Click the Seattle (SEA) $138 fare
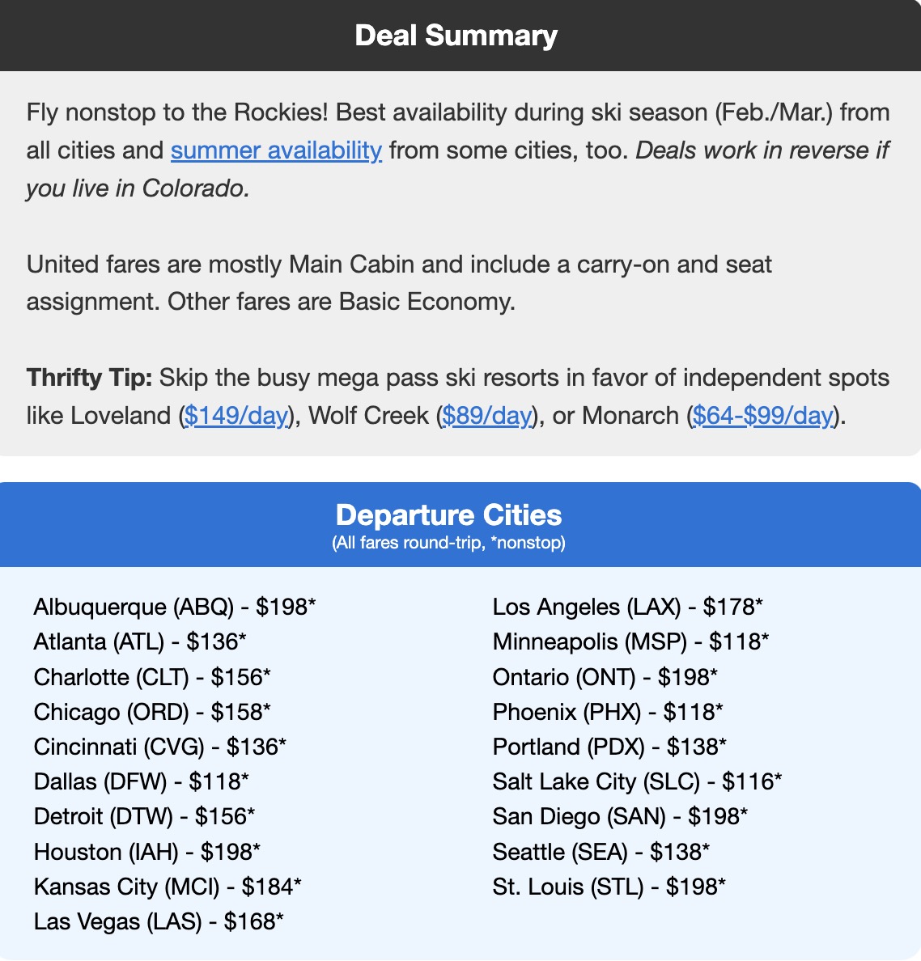The width and height of the screenshot is (921, 961). tap(601, 852)
